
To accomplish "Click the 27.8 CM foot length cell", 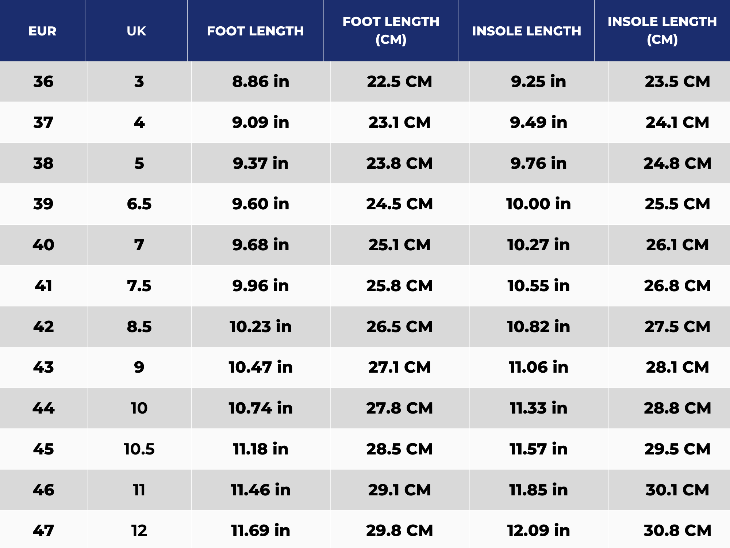I will [x=399, y=408].
